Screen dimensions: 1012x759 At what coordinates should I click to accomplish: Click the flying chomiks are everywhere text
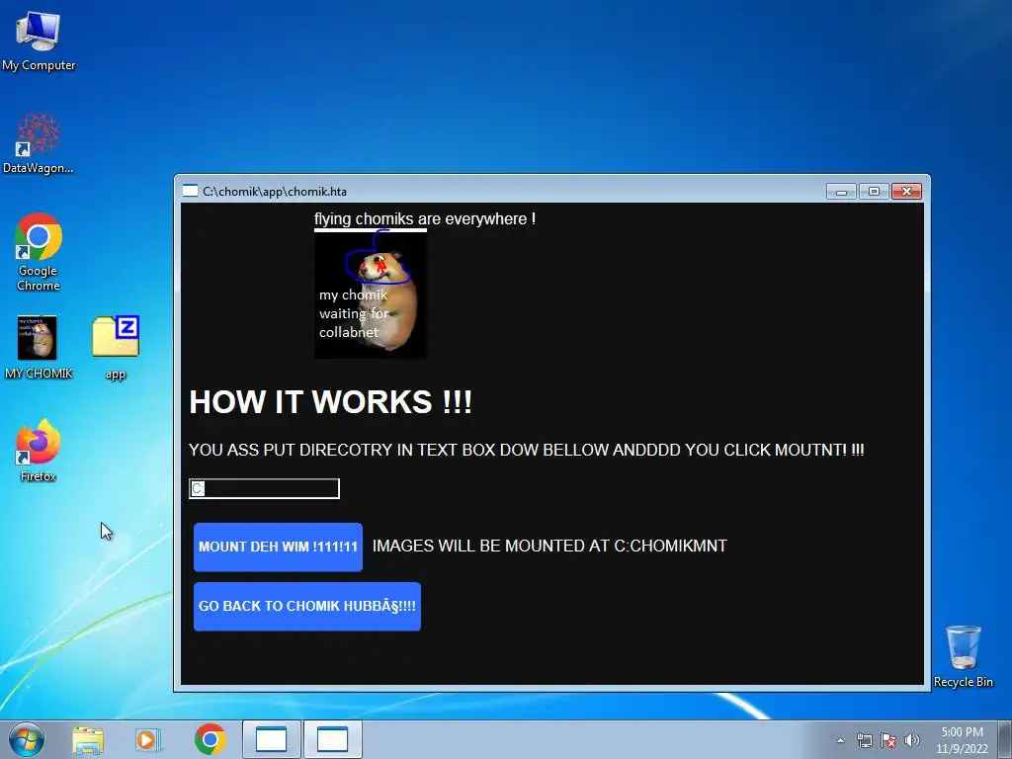tap(425, 218)
